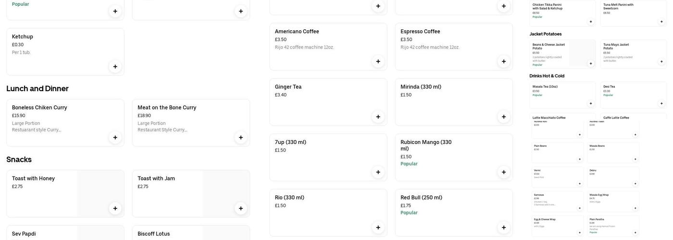
Task: Jump to Lunch and Dinner section heading
Action: coord(37,88)
